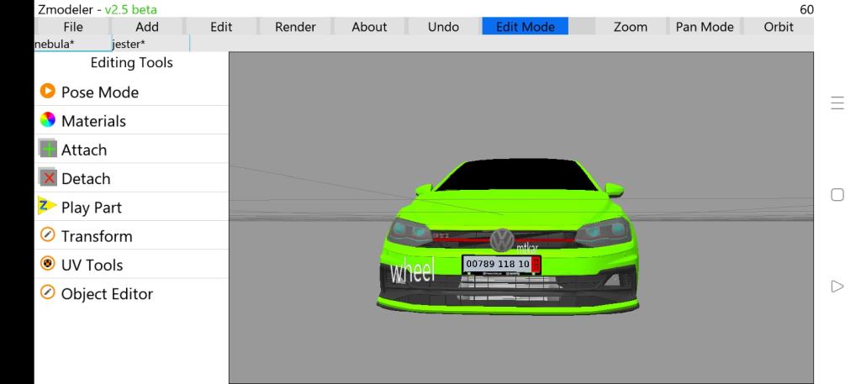
Task: Tap the Android back triangle icon
Action: point(837,287)
